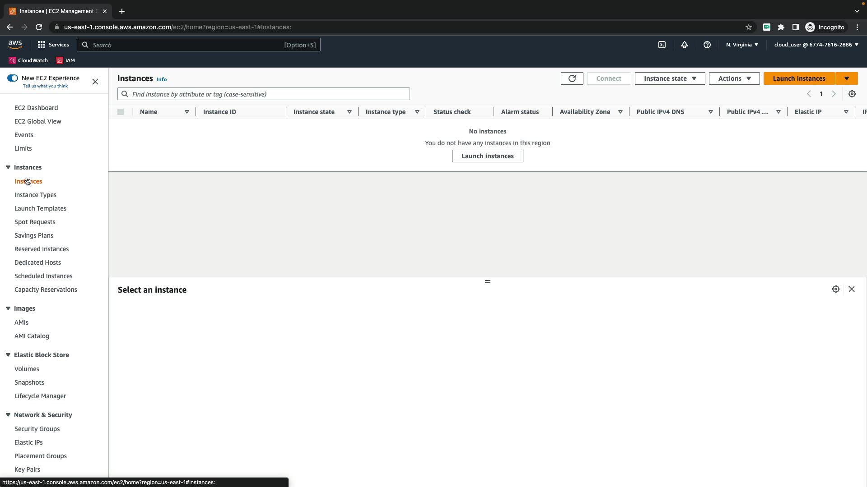Open the AWS CloudShell icon
The height and width of the screenshot is (487, 867).
click(662, 45)
